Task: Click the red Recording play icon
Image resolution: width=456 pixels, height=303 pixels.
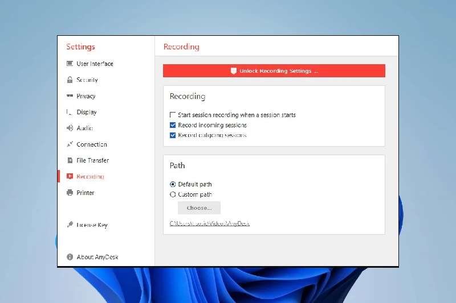Action: click(70, 176)
